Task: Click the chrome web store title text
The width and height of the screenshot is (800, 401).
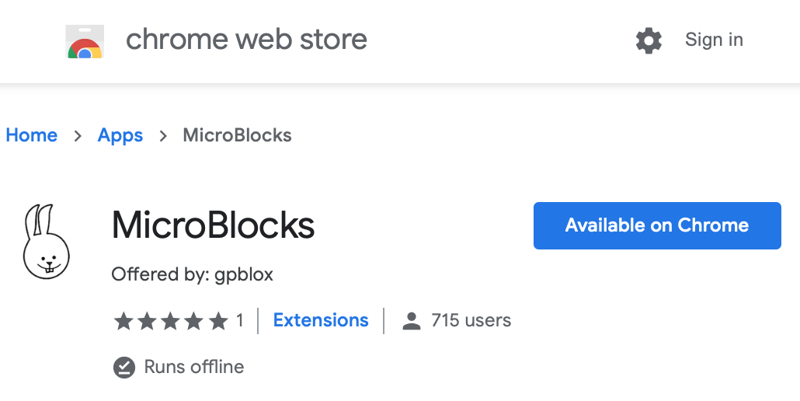Action: click(x=246, y=40)
